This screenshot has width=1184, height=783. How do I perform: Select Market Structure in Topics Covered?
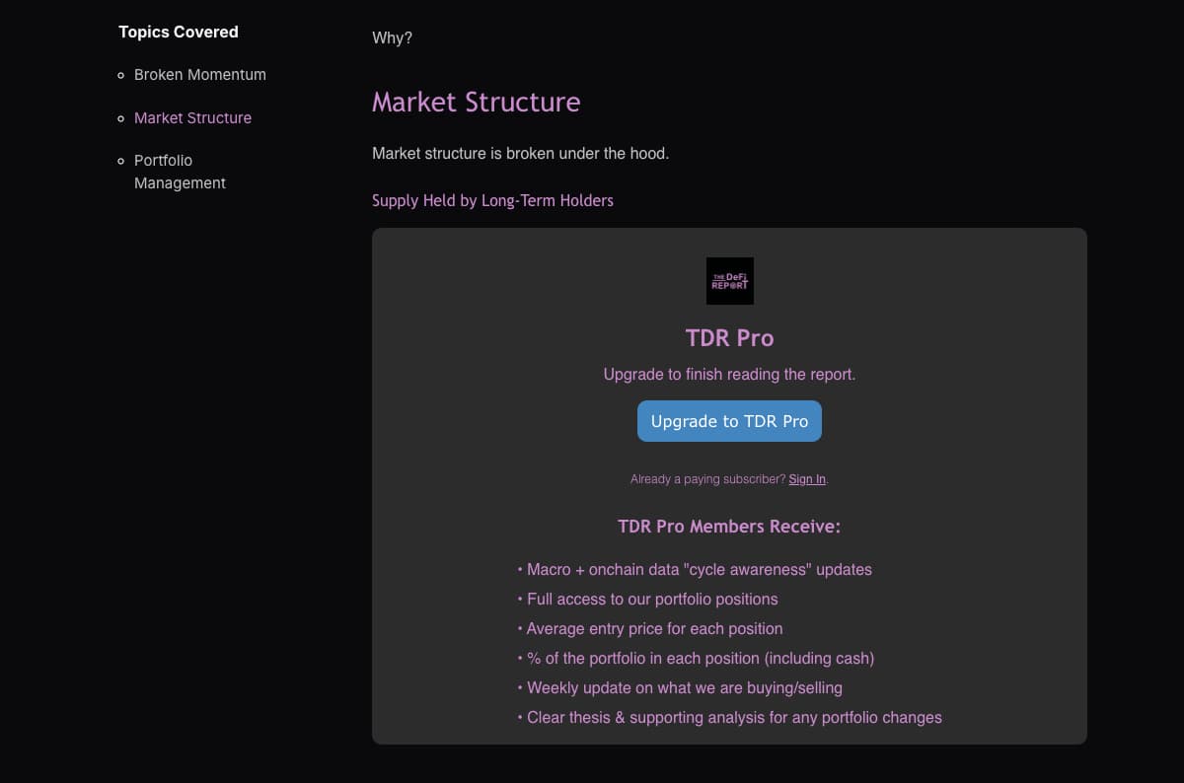coord(192,118)
